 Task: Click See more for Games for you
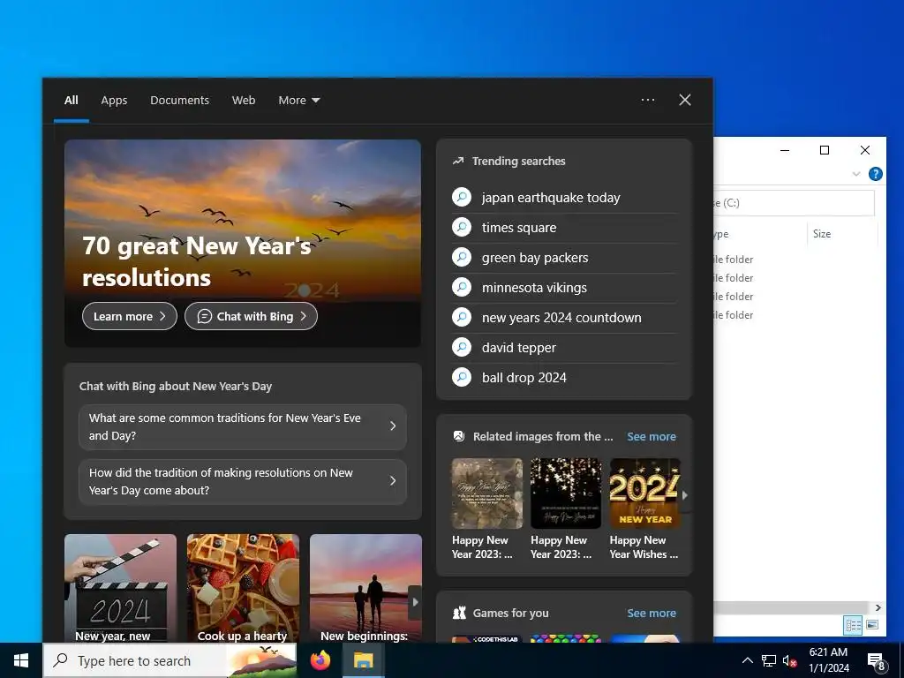point(652,613)
